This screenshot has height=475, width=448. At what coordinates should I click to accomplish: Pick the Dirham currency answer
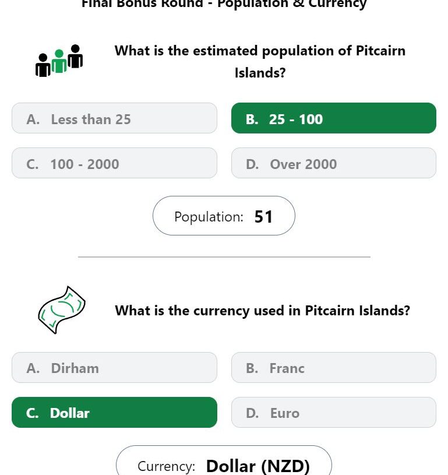[114, 367]
